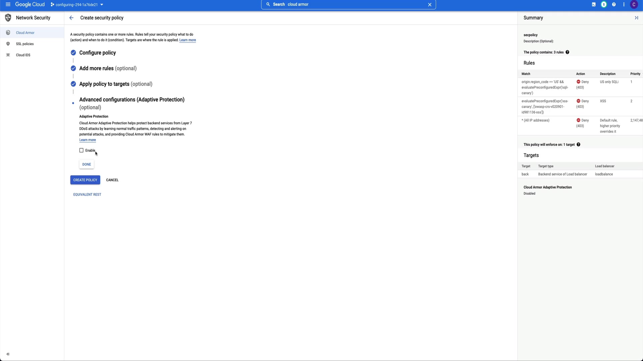The image size is (643, 361).
Task: Open the help question mark icon
Action: tap(614, 4)
